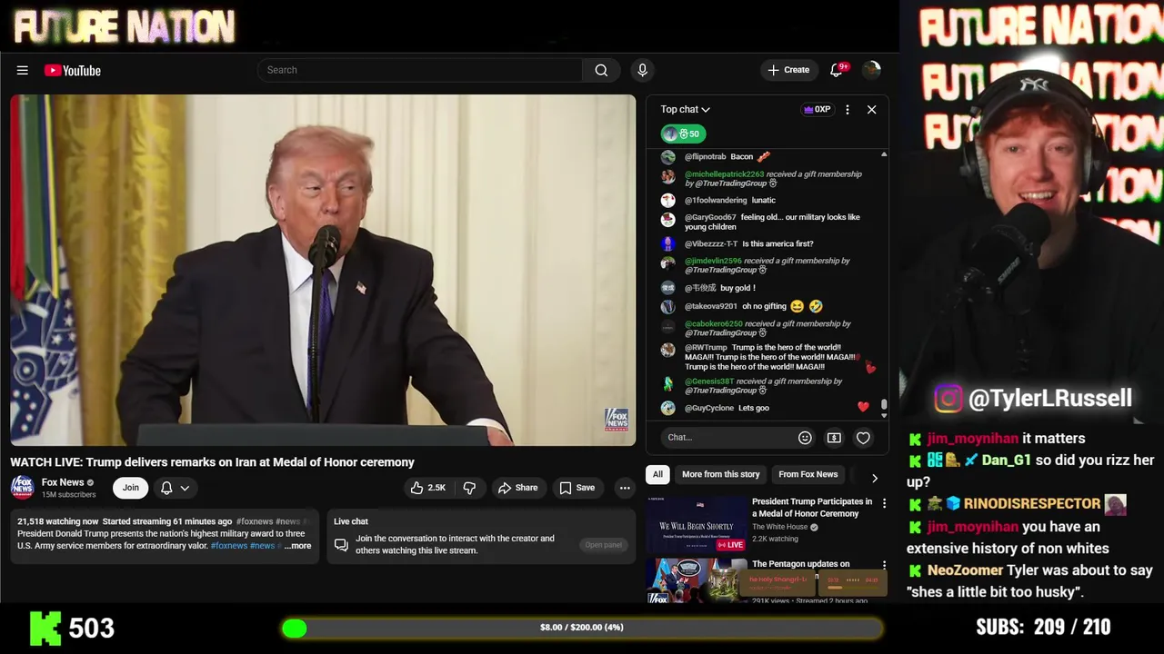
Task: Expand notification options chevron next to bell
Action: pyautogui.click(x=185, y=488)
